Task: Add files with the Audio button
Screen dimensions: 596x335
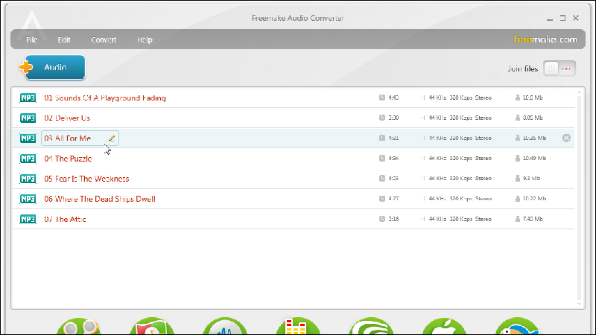Action: [52, 67]
